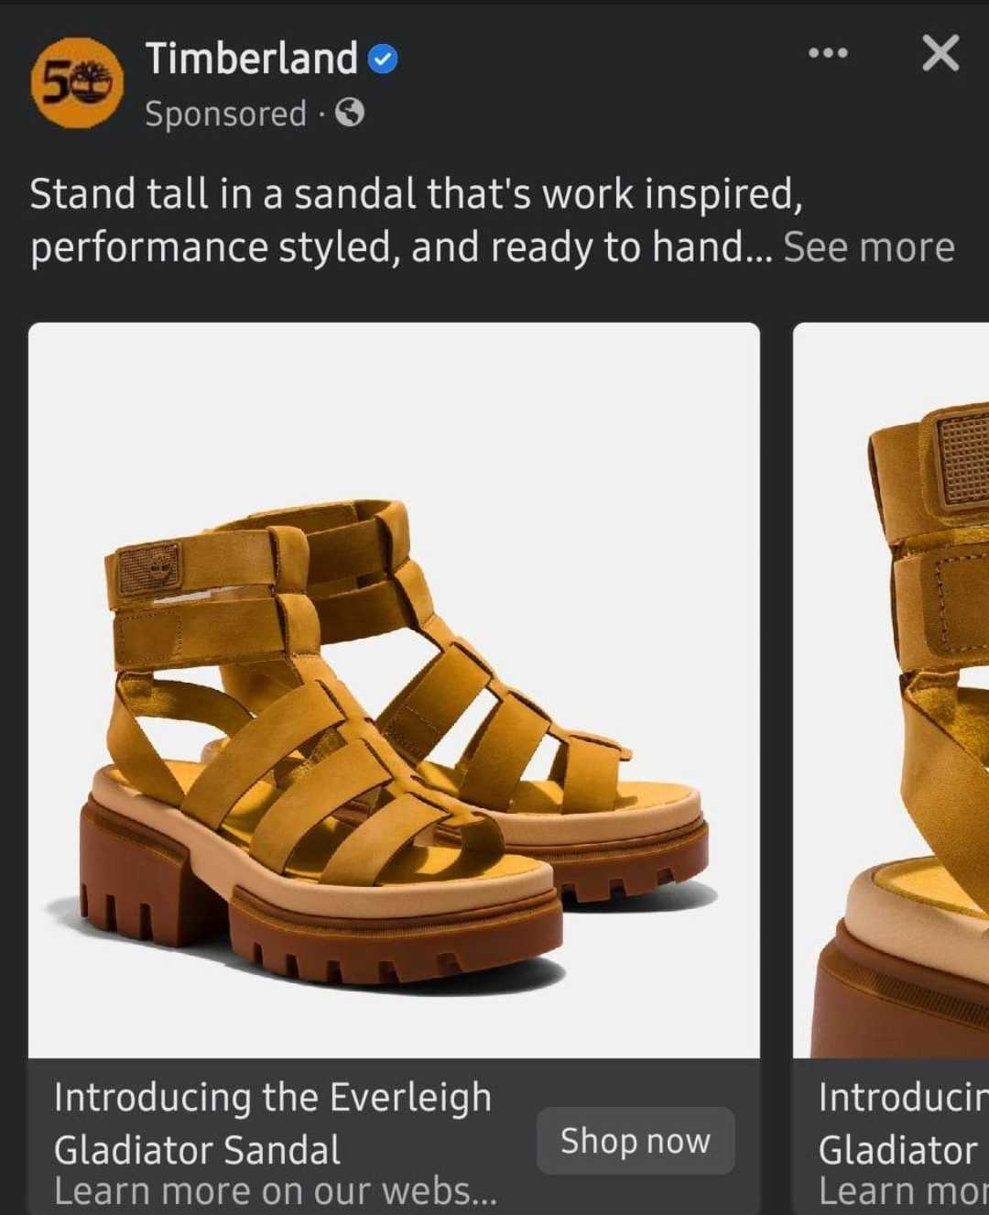The width and height of the screenshot is (989, 1215).
Task: Click the blue verified badge
Action: (382, 60)
